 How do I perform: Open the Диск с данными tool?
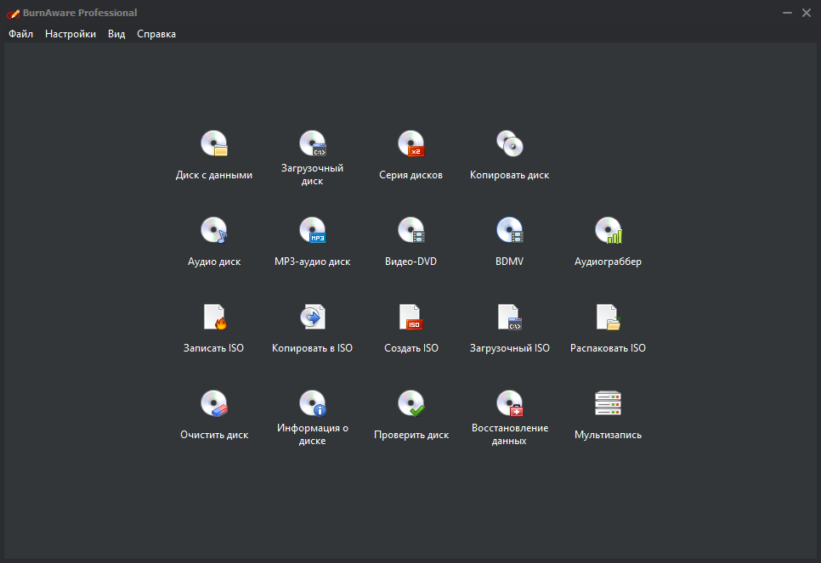tap(214, 144)
